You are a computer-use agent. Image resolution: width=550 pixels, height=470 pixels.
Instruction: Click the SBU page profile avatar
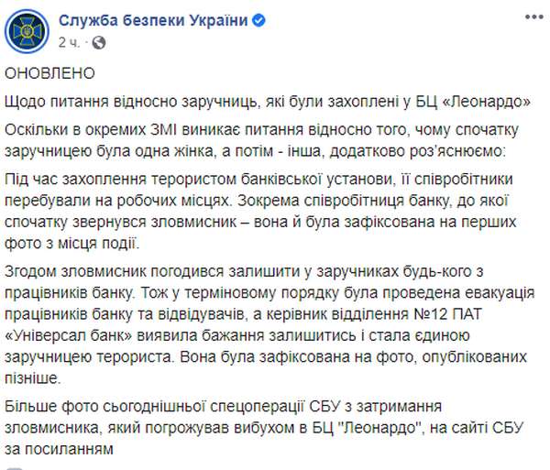26,29
